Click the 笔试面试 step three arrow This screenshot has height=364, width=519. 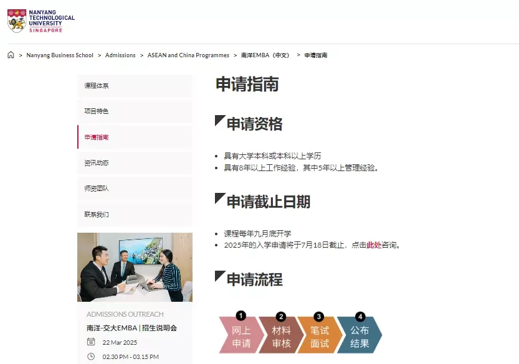pyautogui.click(x=320, y=335)
